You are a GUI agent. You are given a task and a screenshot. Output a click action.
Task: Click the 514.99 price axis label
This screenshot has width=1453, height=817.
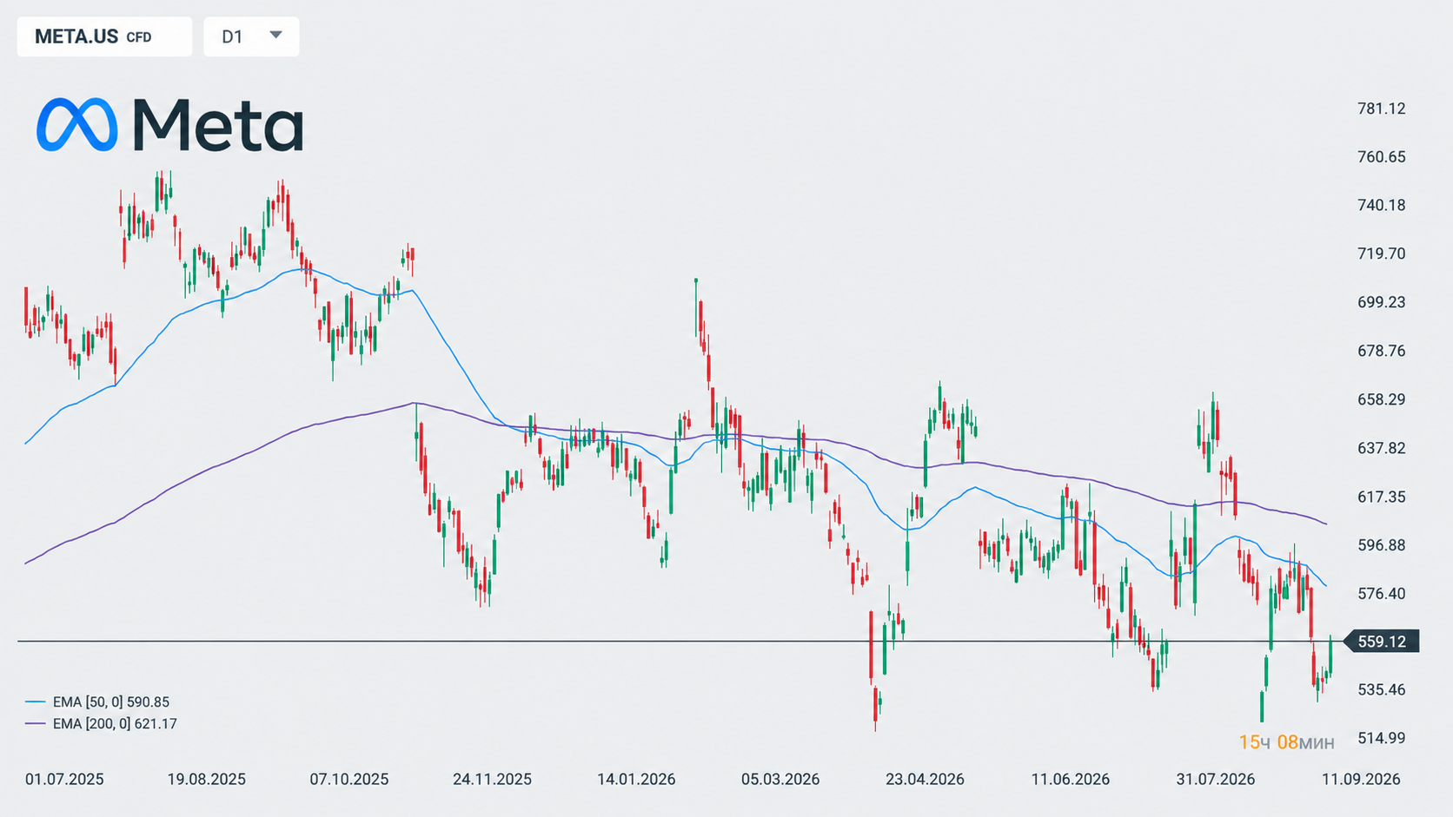point(1382,738)
